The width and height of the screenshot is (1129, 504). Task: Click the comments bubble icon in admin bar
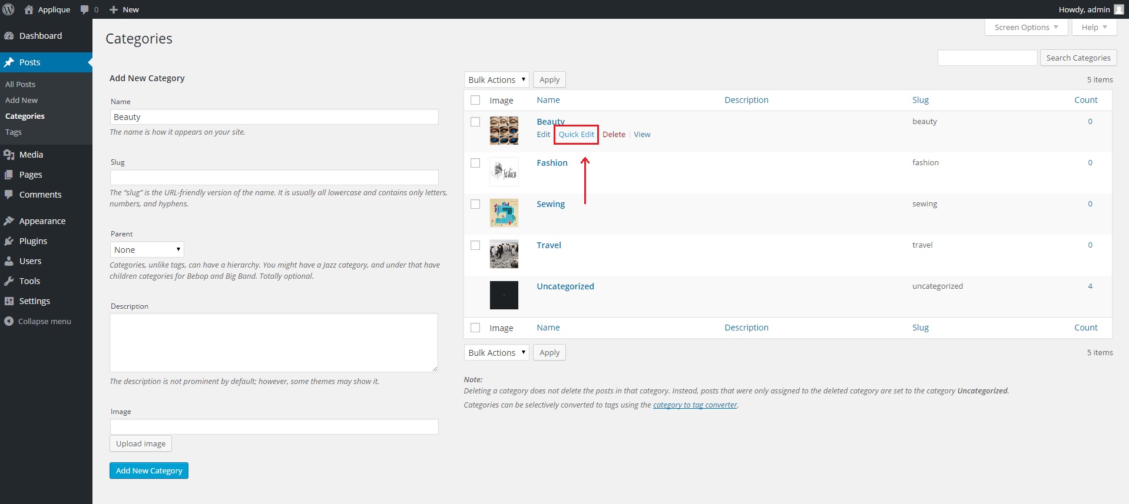pyautogui.click(x=85, y=9)
